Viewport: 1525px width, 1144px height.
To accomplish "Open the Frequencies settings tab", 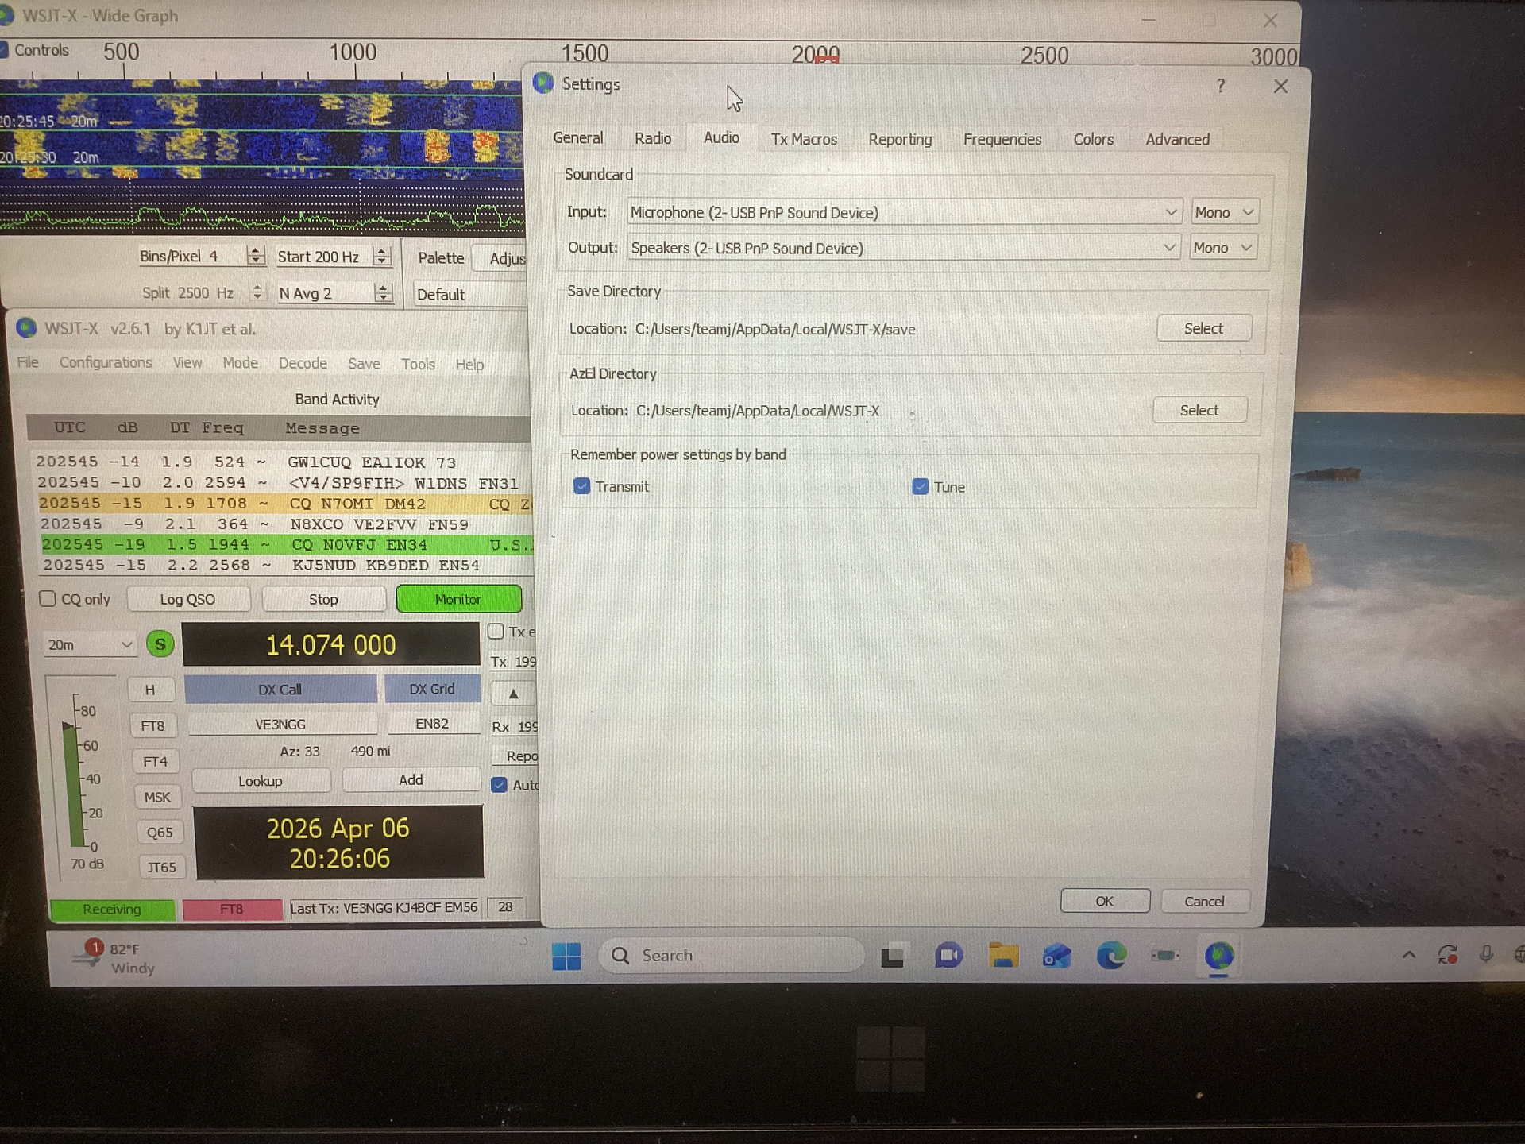I will tap(1002, 140).
